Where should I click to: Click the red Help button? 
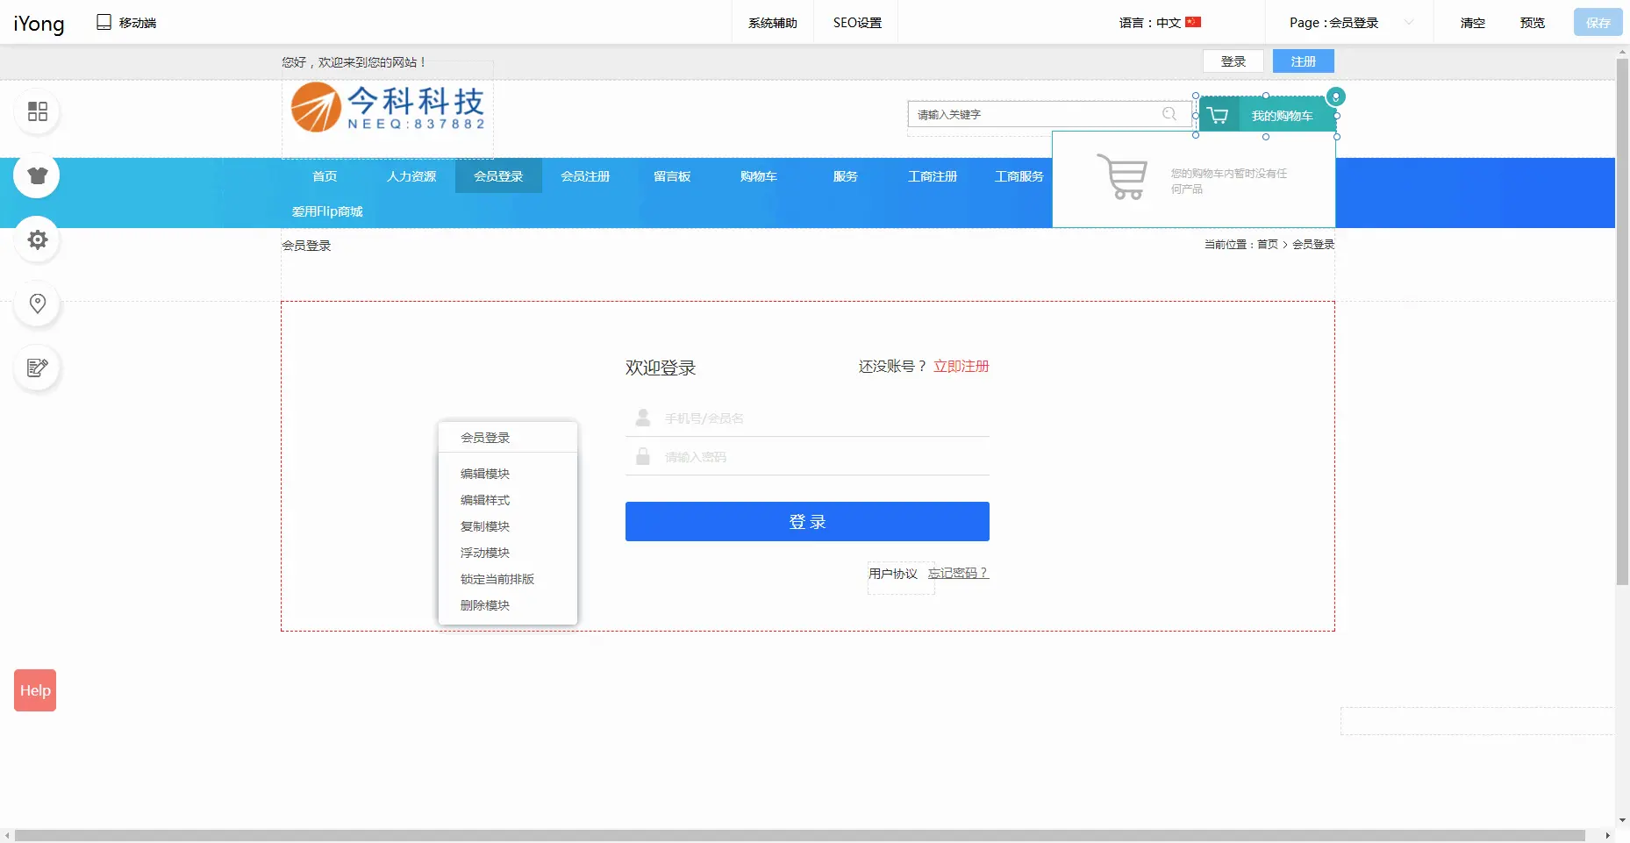[x=35, y=690]
